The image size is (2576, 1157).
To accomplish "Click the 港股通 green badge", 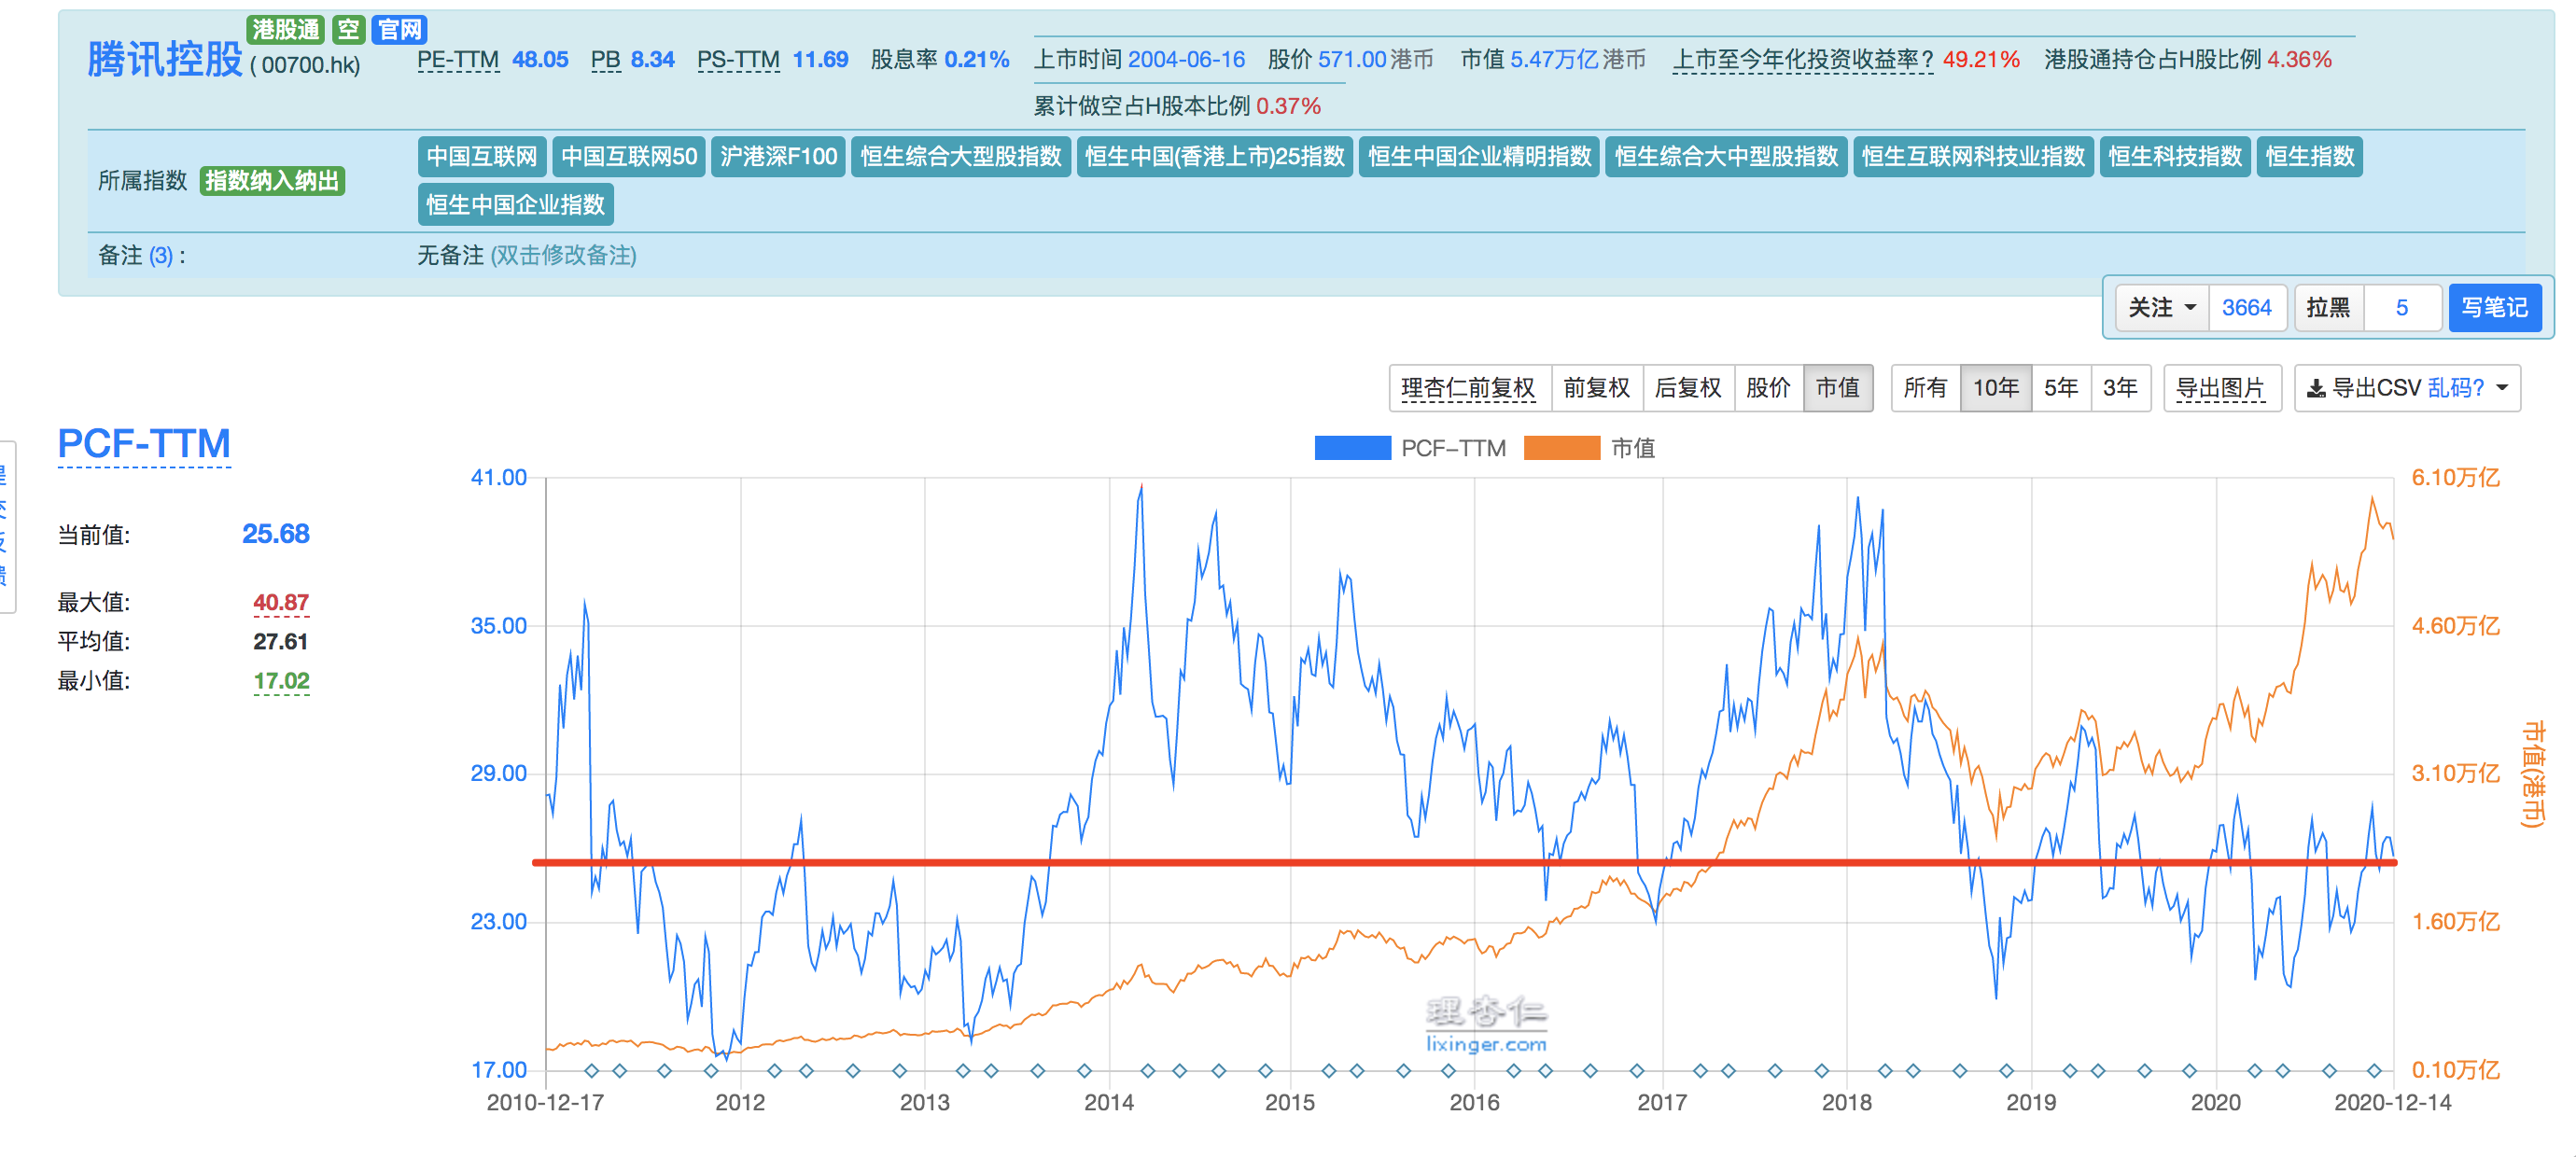I will (285, 30).
